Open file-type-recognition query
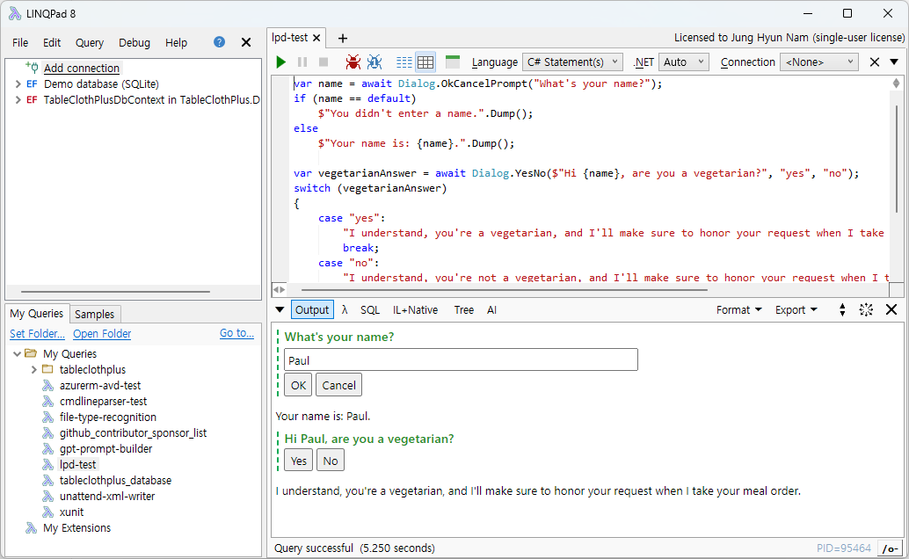Screen dimensions: 909x559 [108, 417]
